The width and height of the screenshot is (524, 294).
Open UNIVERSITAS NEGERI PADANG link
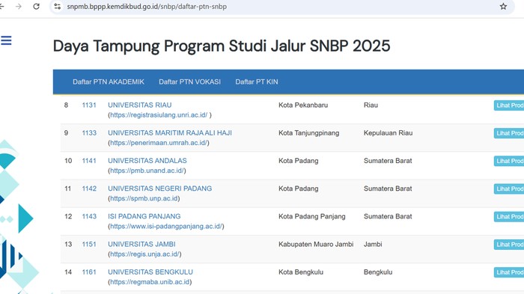(x=159, y=189)
